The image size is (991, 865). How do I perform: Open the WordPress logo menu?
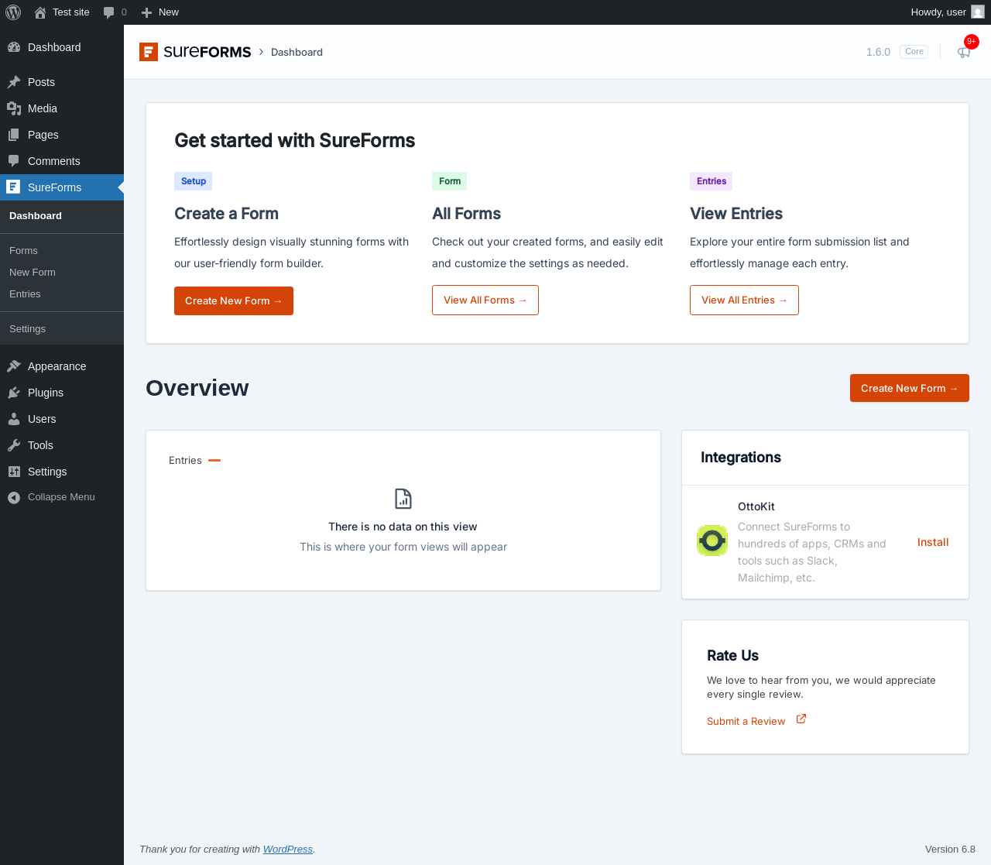coord(13,12)
